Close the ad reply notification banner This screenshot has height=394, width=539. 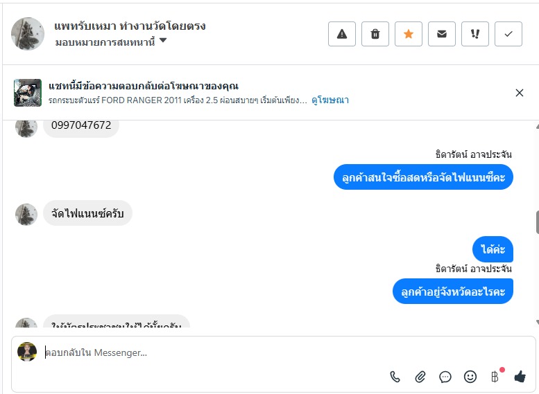[520, 93]
